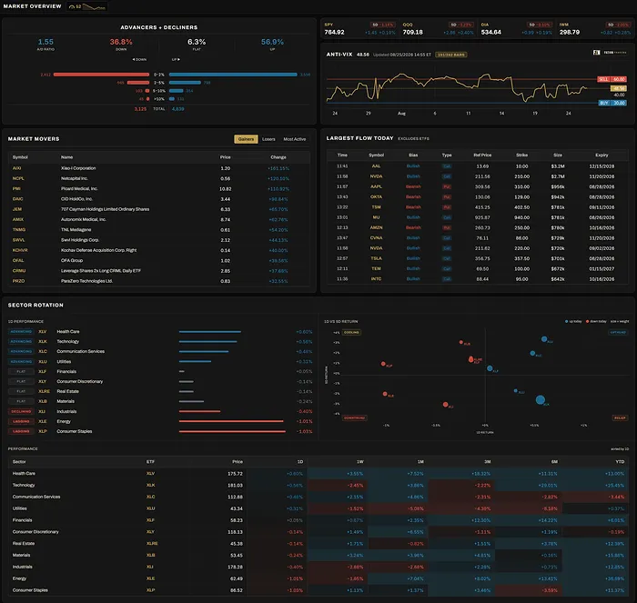Click the ADVANCING badge next to XLK
The image size is (637, 603).
21,341
